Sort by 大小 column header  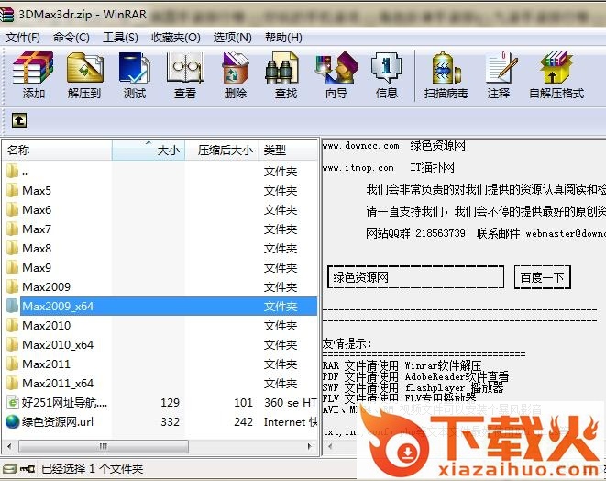(x=149, y=150)
